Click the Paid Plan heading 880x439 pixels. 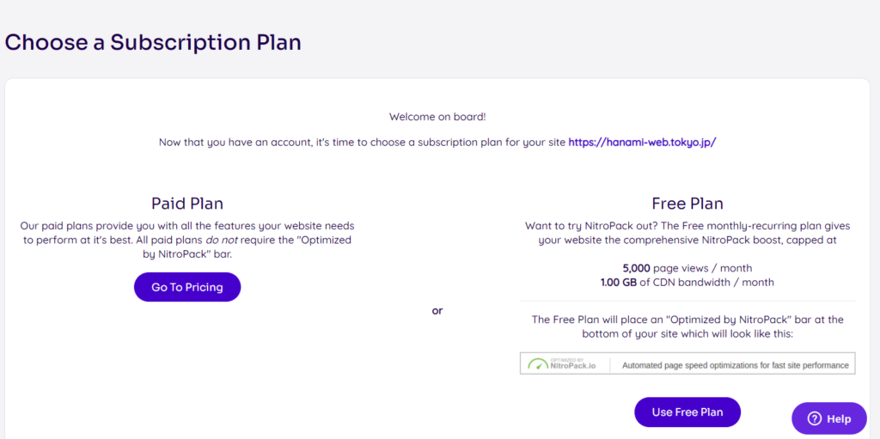click(186, 204)
